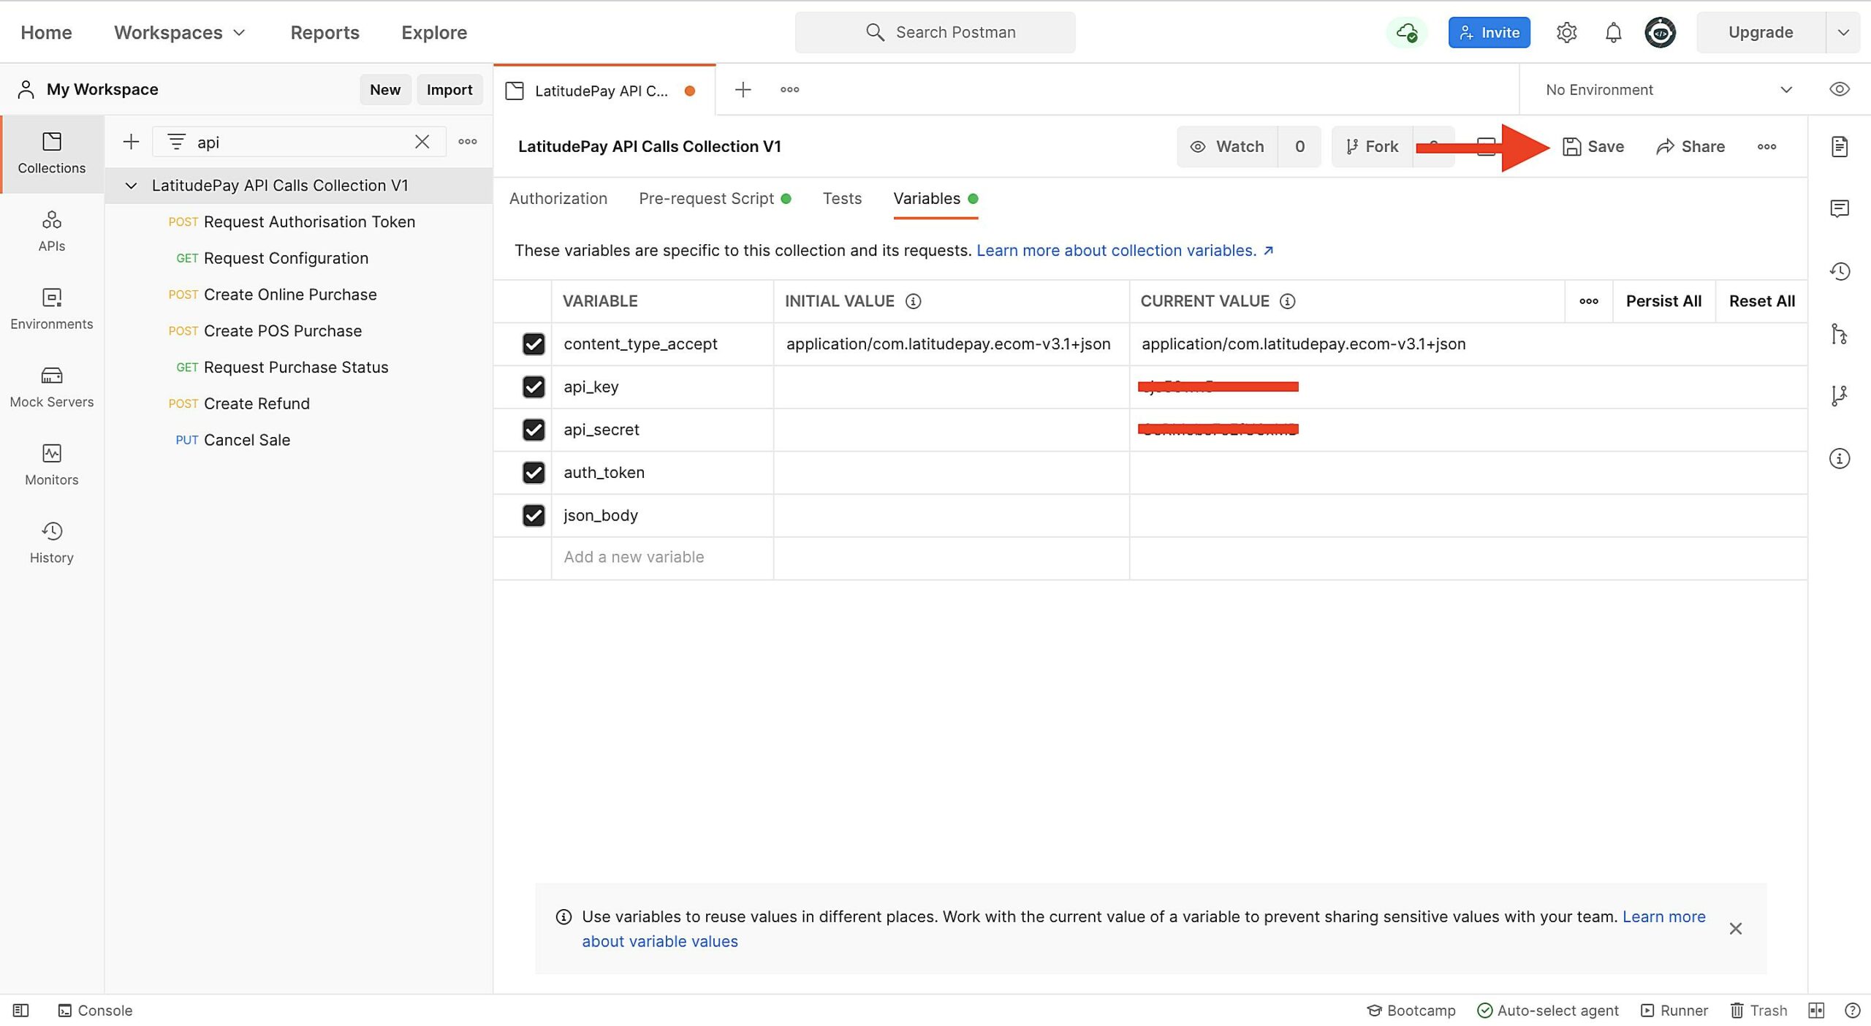This screenshot has width=1871, height=1026.
Task: Open changelog icon in right sidebar
Action: (x=1840, y=271)
